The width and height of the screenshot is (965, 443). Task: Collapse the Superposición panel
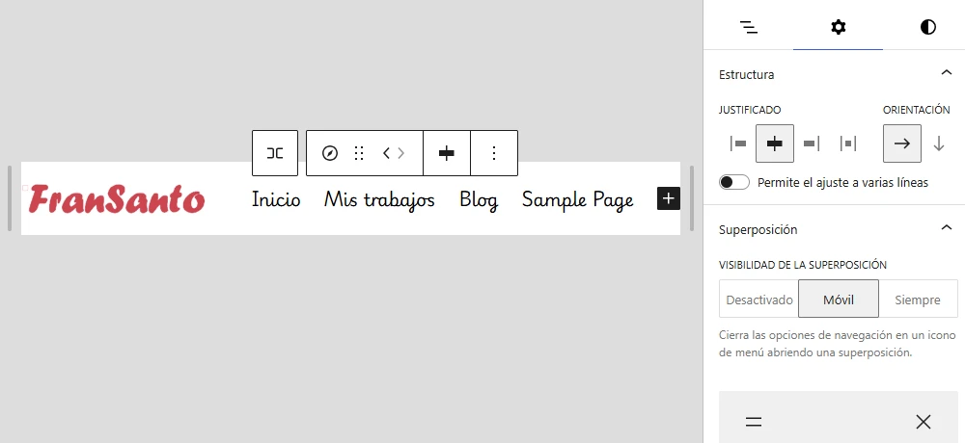(947, 228)
